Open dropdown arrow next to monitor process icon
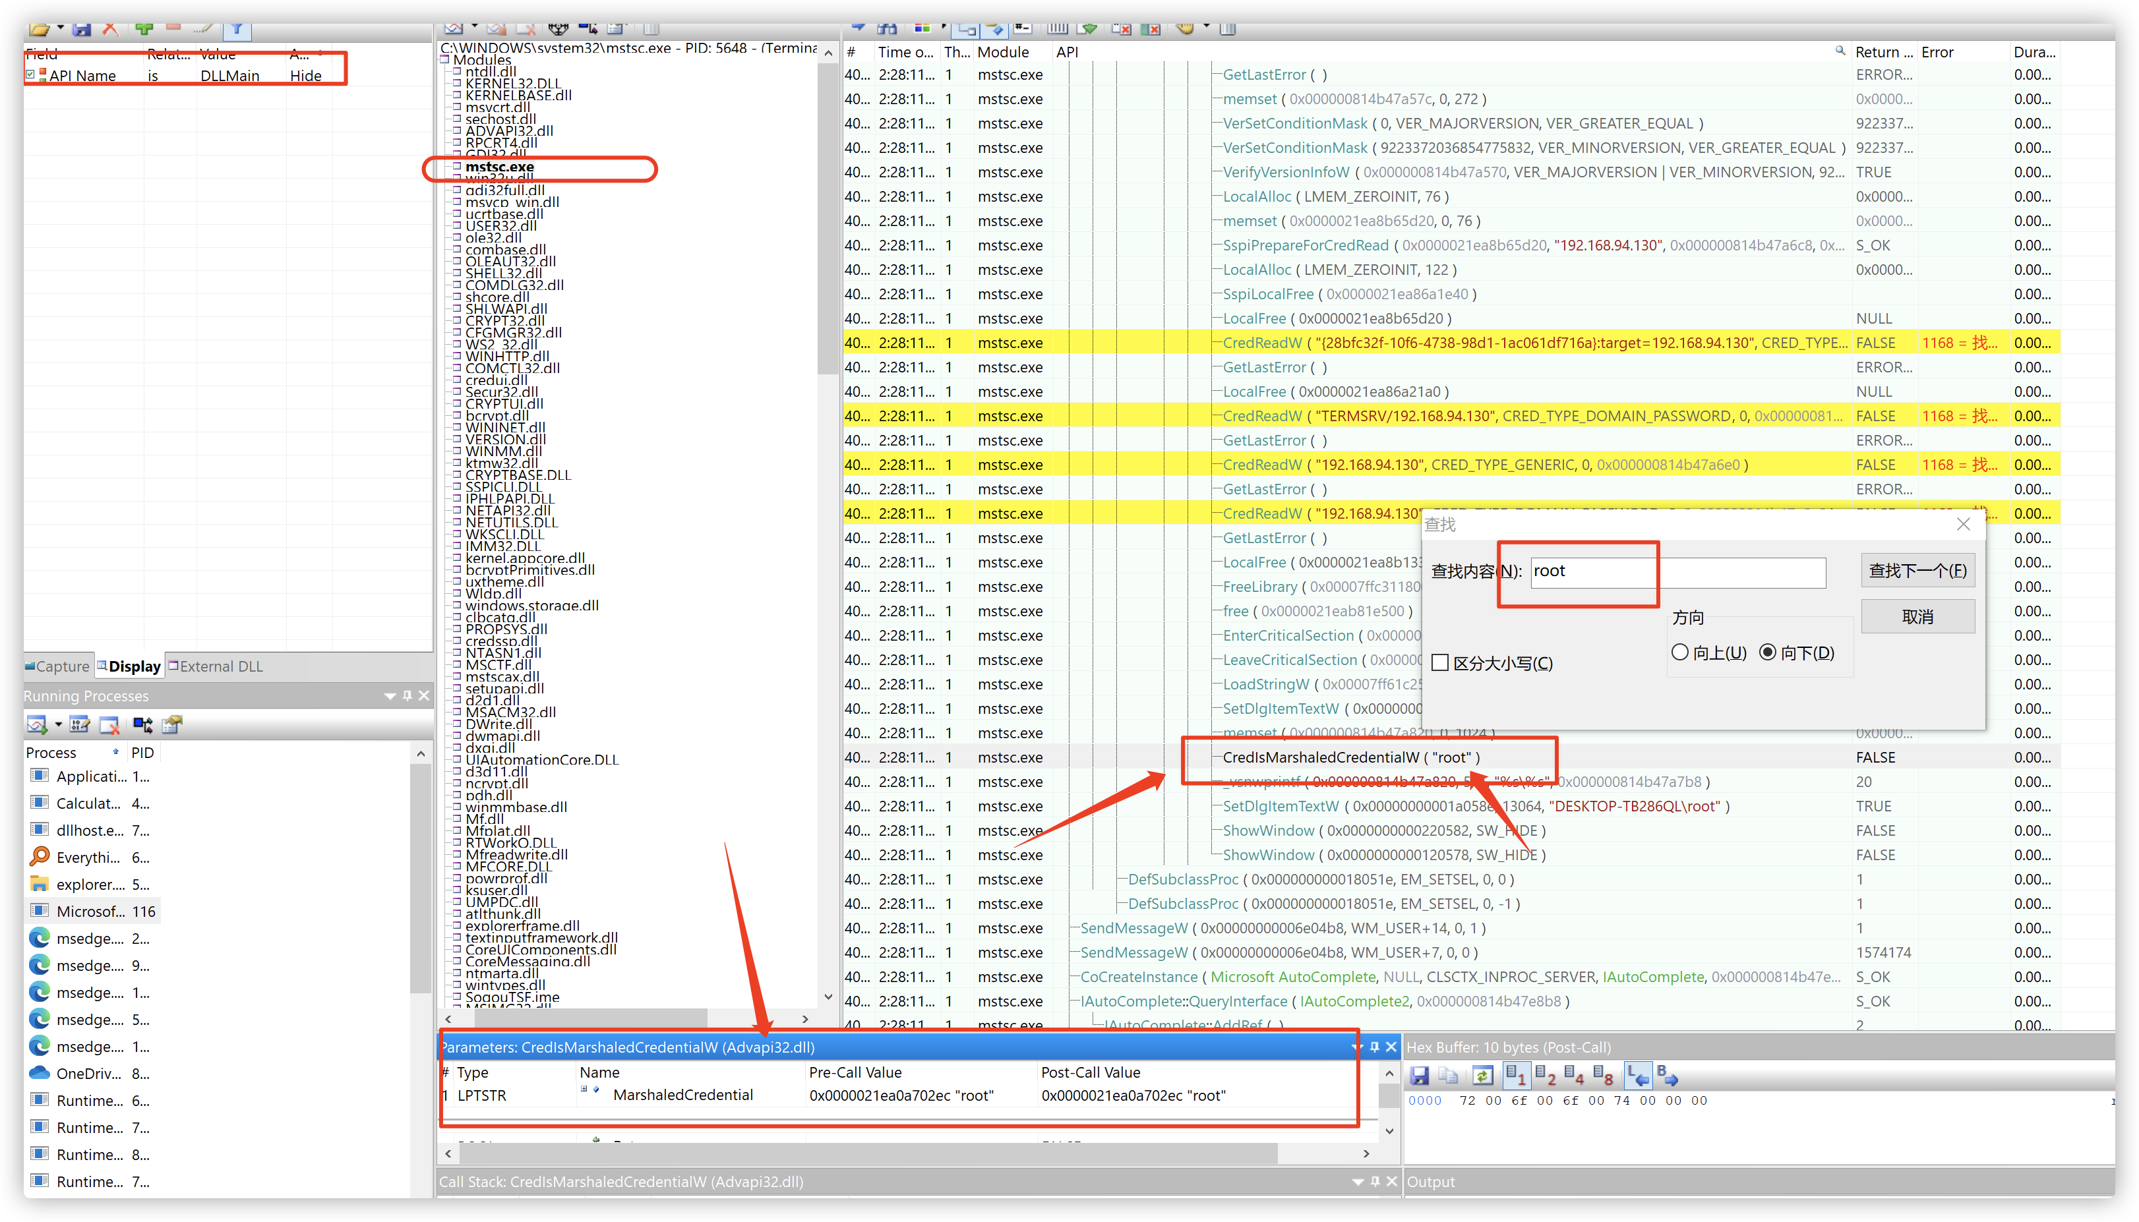This screenshot has height=1222, width=2139. [x=58, y=724]
